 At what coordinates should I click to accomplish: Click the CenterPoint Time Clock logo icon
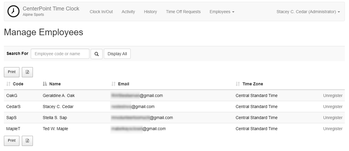click(x=13, y=12)
